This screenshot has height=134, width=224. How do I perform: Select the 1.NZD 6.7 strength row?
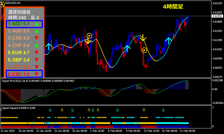tap(24, 24)
